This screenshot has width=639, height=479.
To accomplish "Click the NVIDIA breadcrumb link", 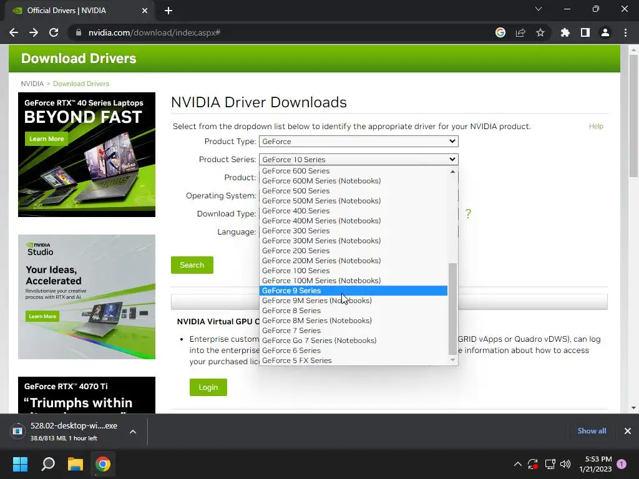I will click(32, 84).
